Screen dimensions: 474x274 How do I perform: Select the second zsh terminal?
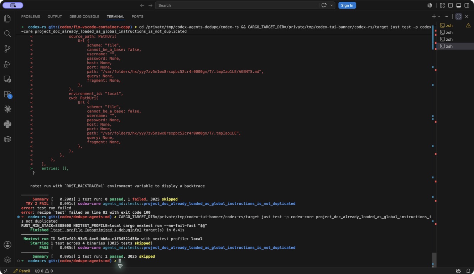(455, 32)
